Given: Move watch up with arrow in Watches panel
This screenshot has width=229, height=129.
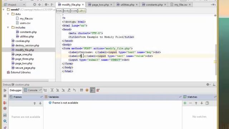Looking at the screenshot, I should 196,103.
